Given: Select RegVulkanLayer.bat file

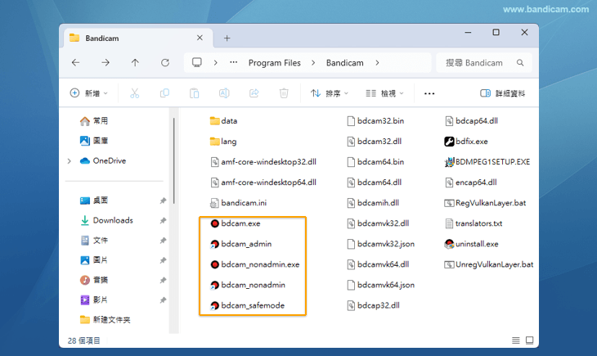Looking at the screenshot, I should (485, 203).
